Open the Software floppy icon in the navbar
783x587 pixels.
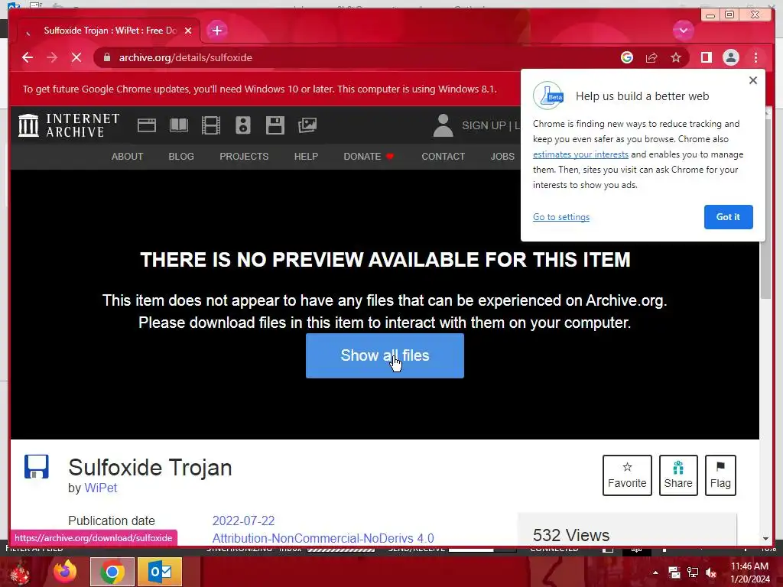(x=275, y=125)
